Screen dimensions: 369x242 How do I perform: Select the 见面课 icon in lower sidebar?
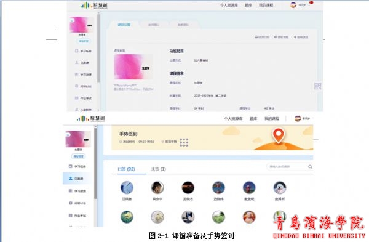[70, 179]
